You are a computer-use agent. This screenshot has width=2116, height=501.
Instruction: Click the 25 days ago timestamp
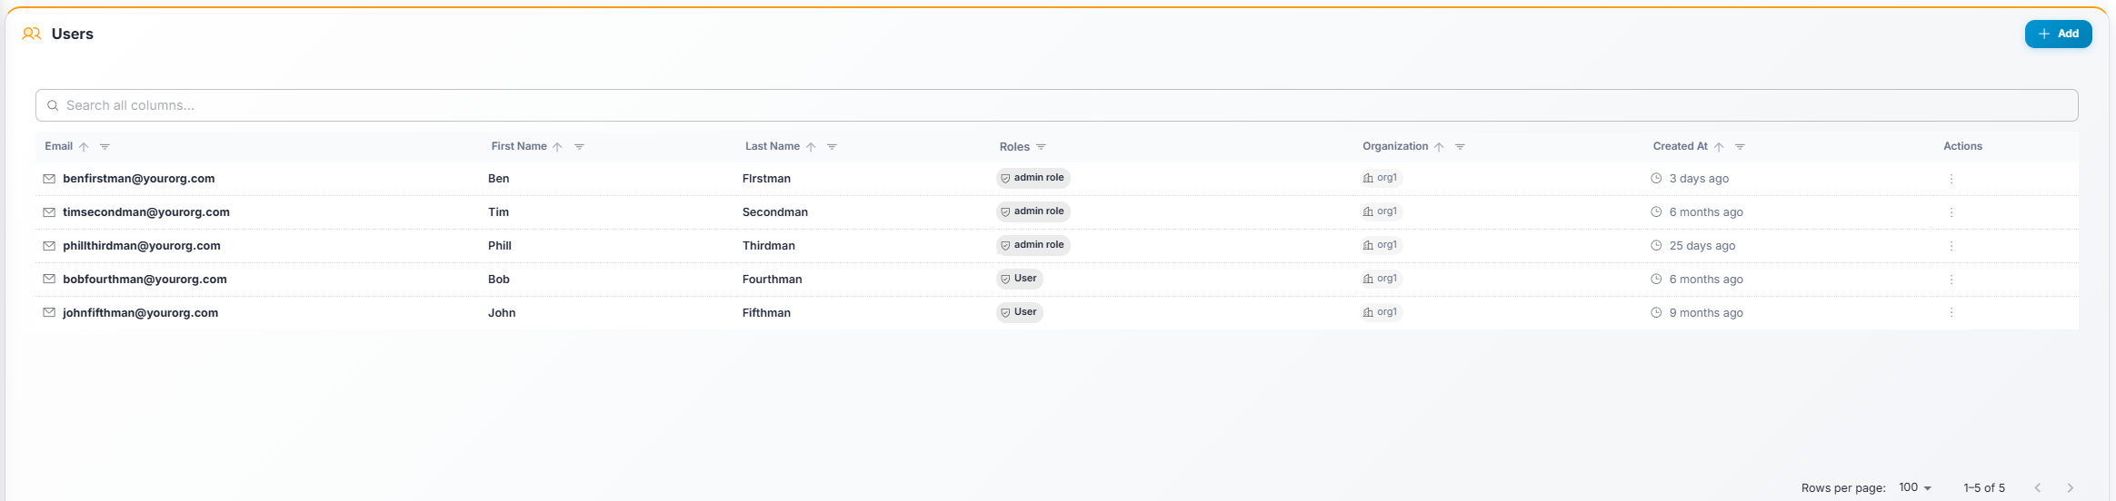click(x=1702, y=246)
